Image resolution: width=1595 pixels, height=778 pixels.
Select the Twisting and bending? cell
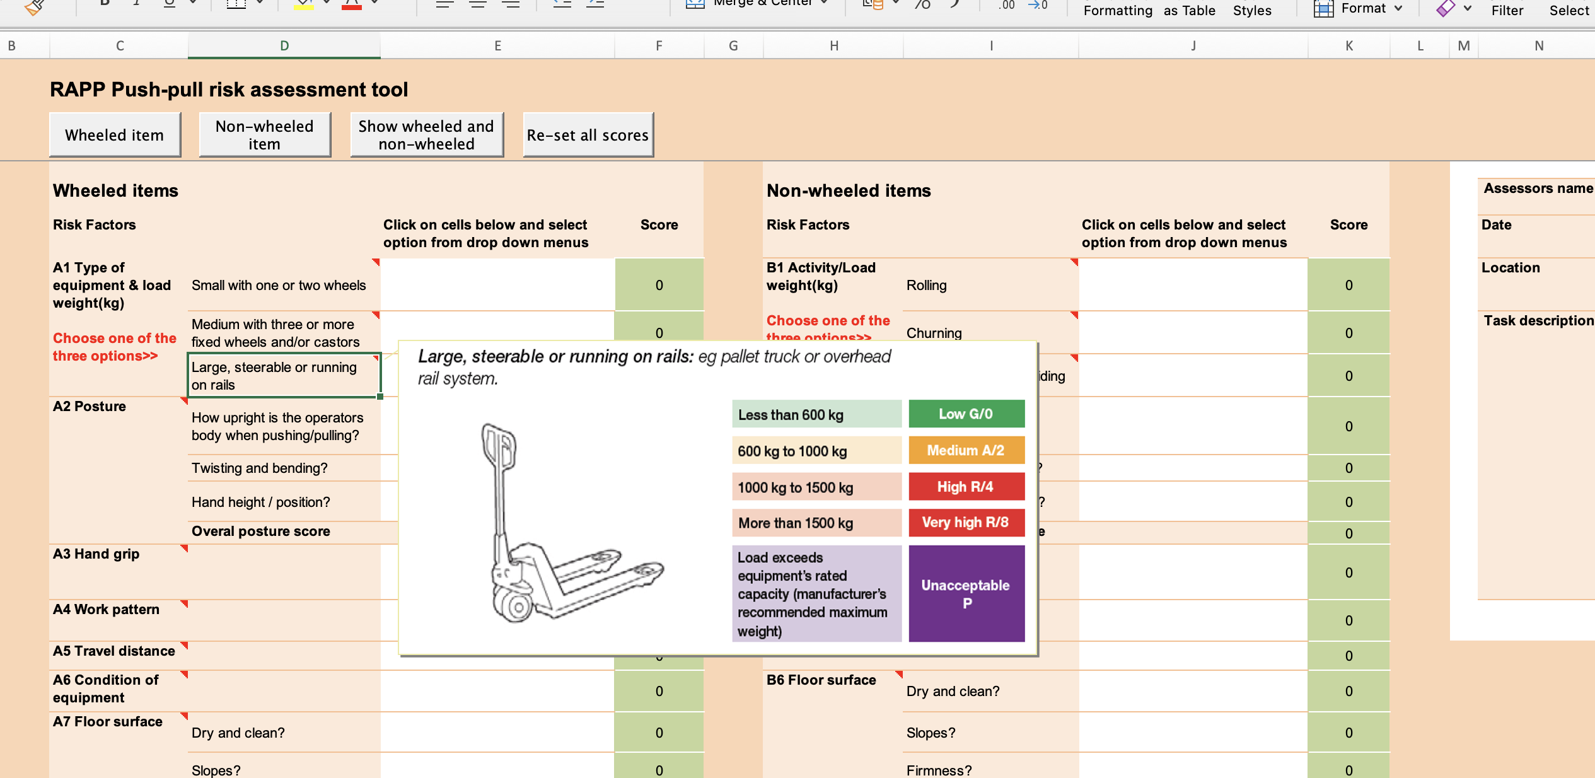point(284,468)
